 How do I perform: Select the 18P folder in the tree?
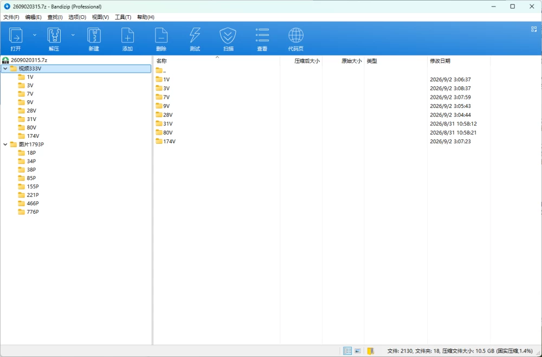31,152
